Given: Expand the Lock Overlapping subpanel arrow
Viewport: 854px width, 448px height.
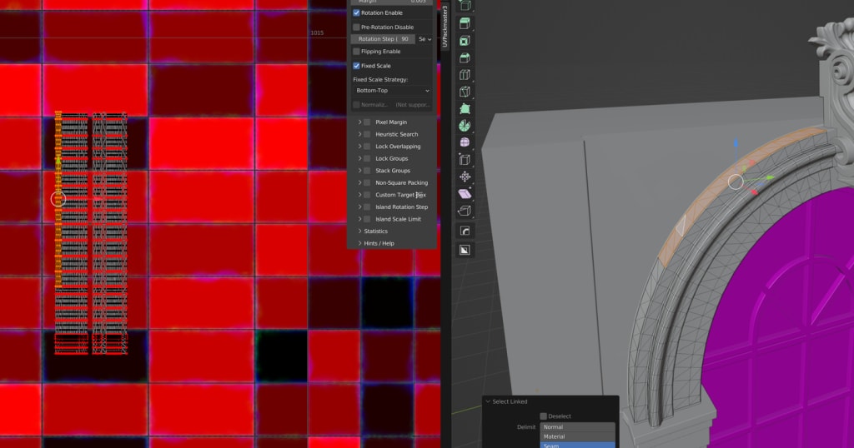Looking at the screenshot, I should tap(359, 147).
